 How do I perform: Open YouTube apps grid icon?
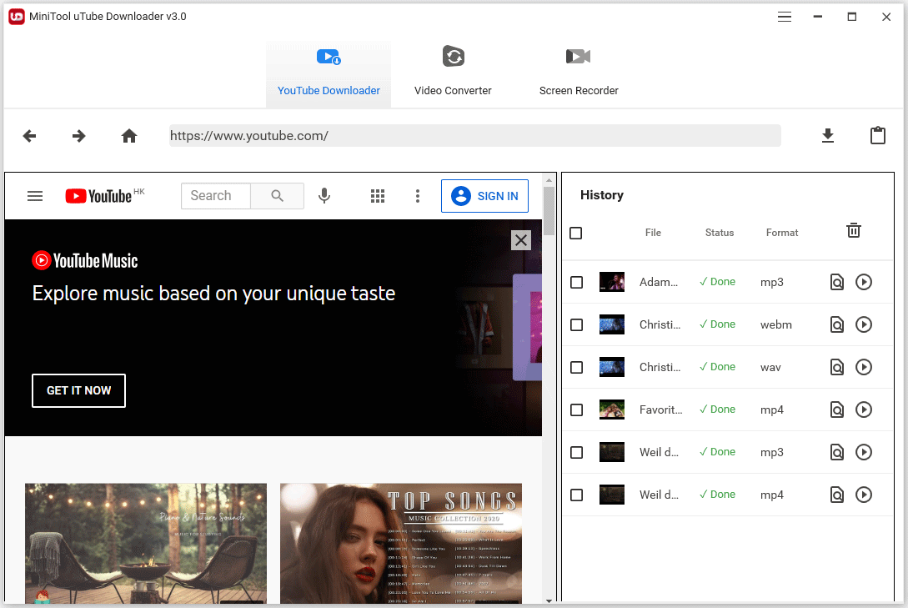coord(378,196)
